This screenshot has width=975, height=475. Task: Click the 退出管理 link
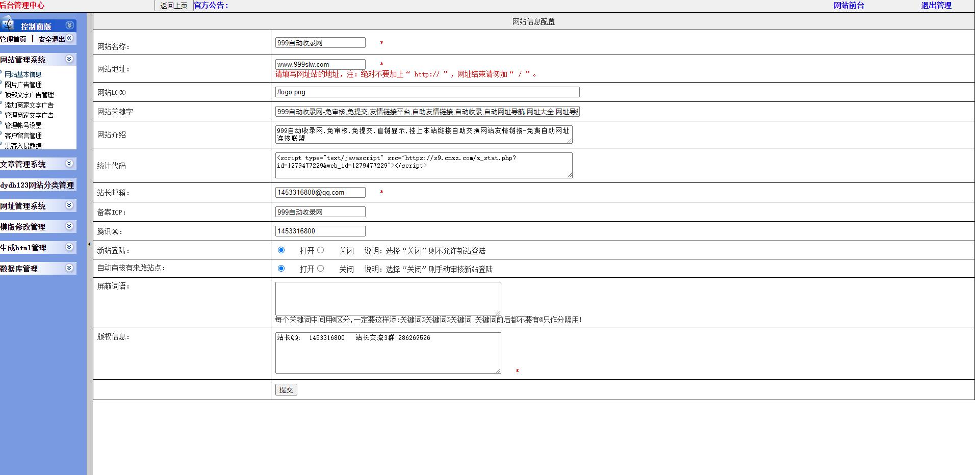click(936, 6)
